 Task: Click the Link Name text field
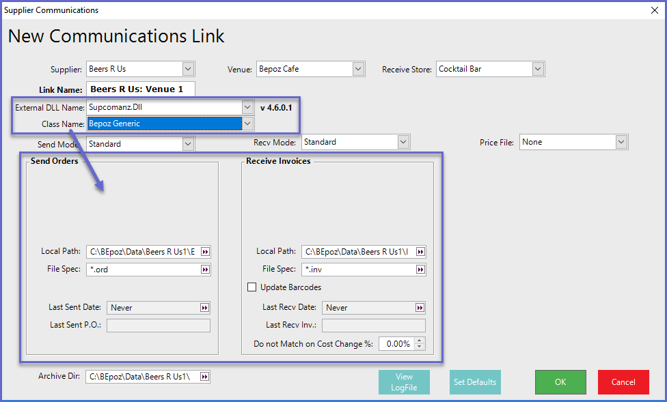141,89
